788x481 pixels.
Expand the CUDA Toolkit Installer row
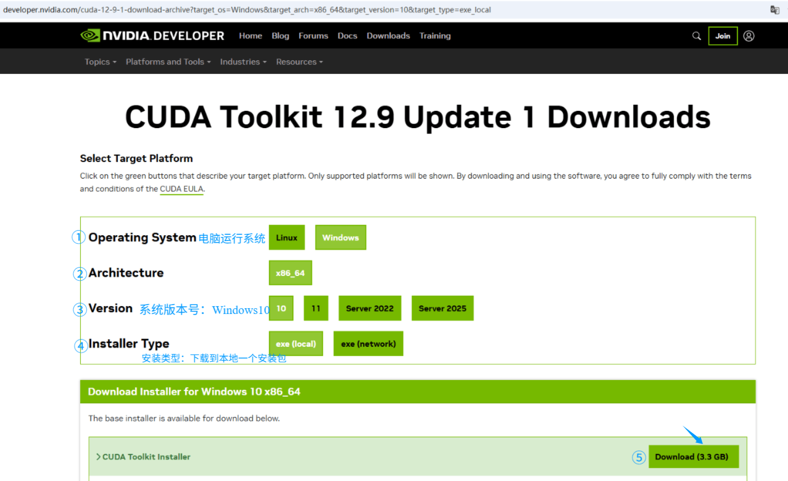point(143,457)
